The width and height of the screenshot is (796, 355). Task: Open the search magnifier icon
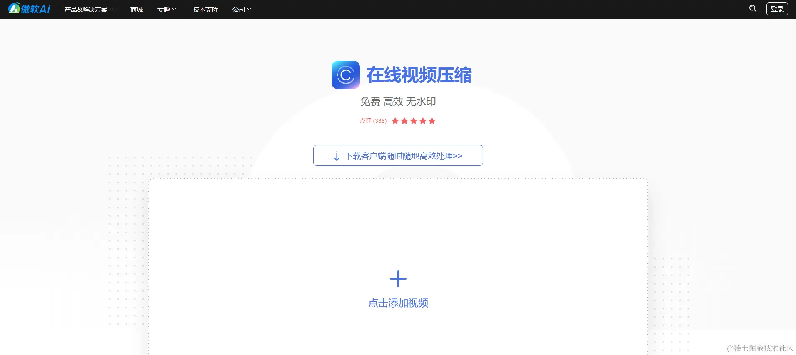[753, 8]
